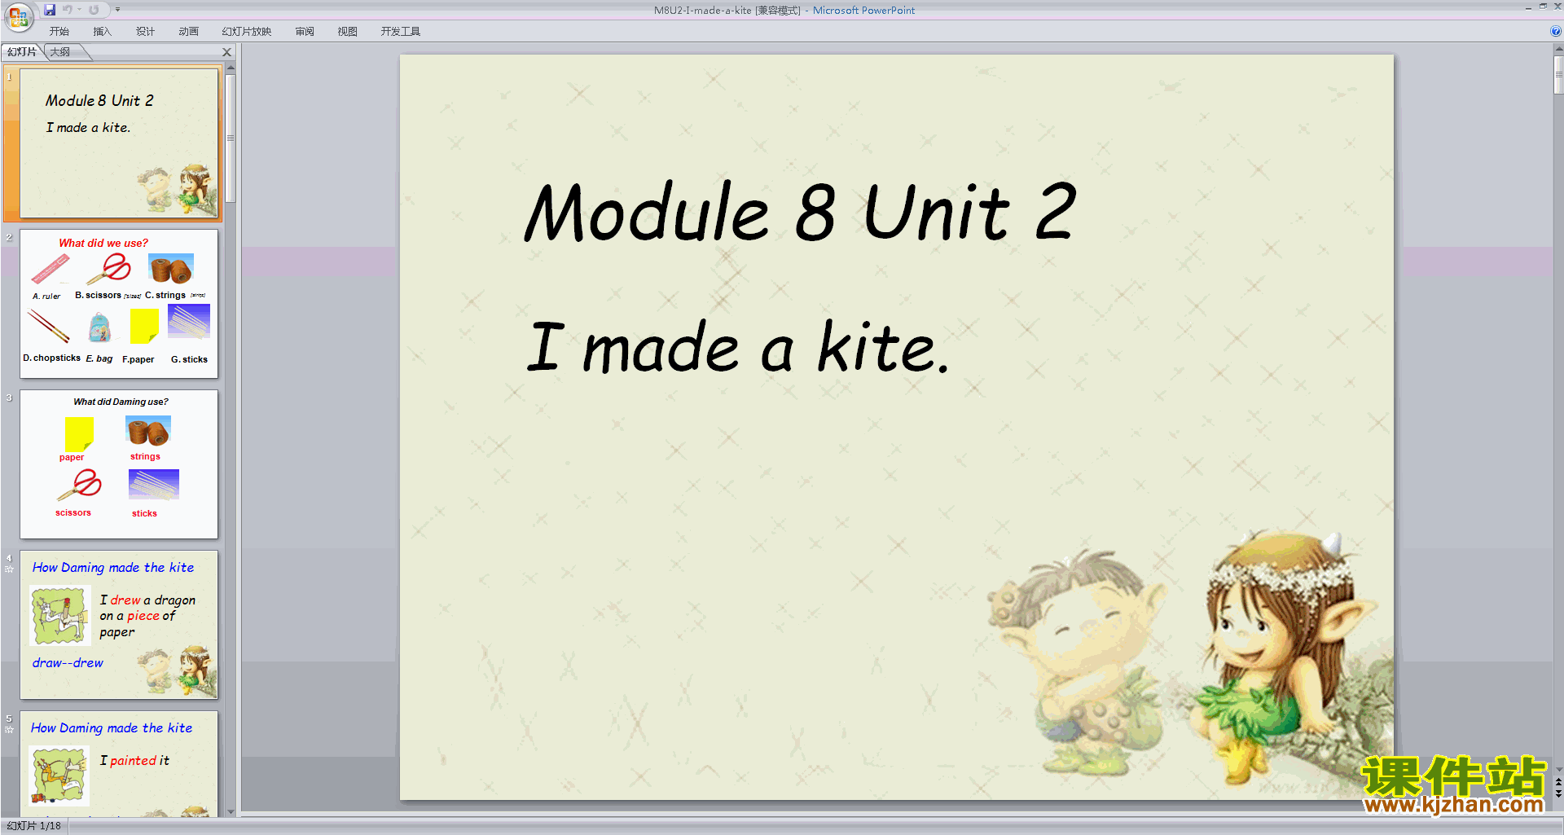Click the subtitle I made a kite.

739,348
